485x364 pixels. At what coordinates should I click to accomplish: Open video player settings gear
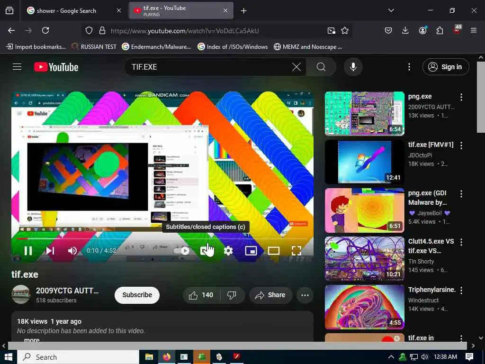point(228,251)
